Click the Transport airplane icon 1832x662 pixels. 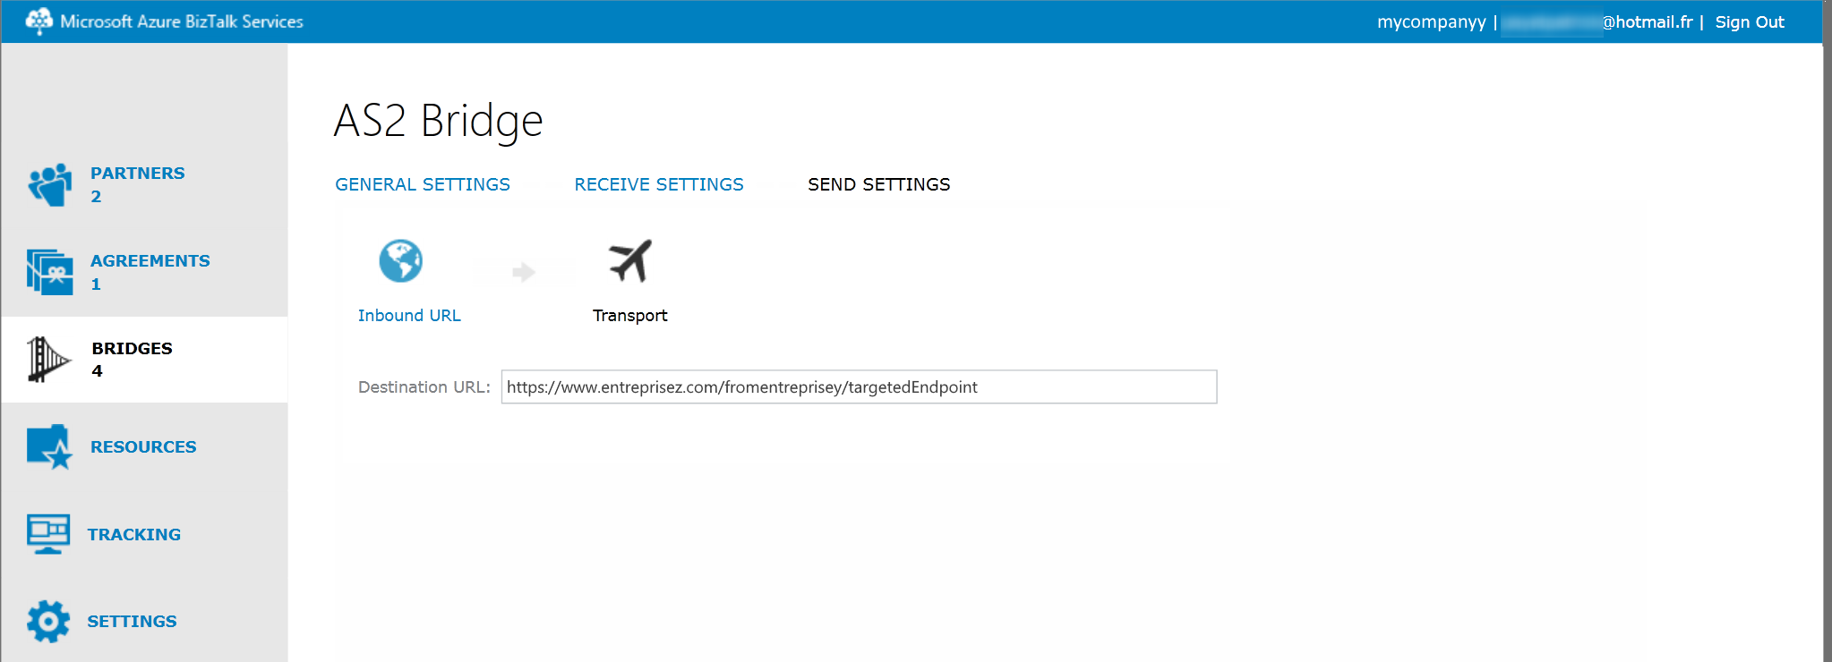pos(630,260)
